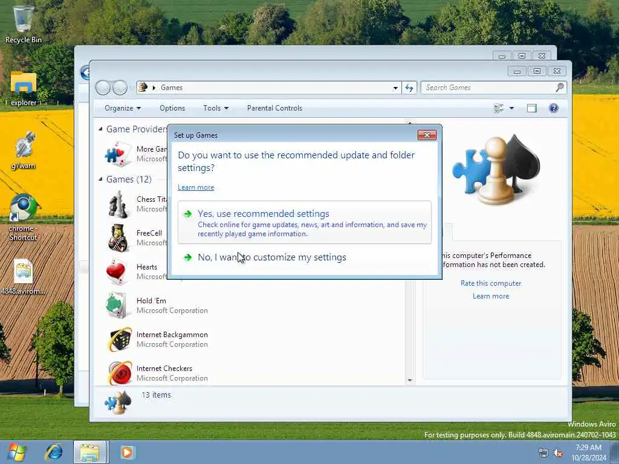Collapse the Games (12) group
619x464 pixels.
coord(100,179)
